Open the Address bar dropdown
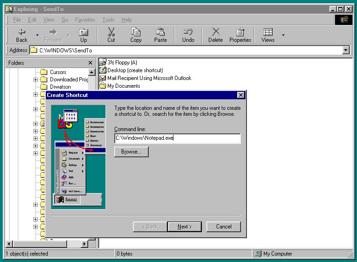 [x=346, y=50]
